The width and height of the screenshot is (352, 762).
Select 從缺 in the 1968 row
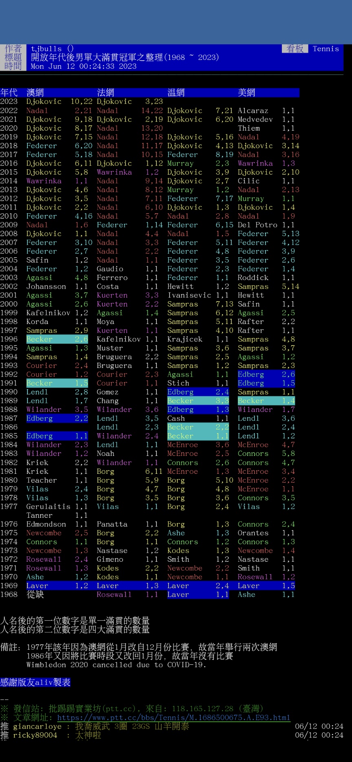35,594
